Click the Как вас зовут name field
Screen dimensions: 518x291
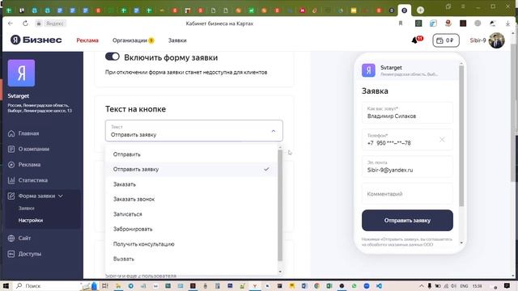point(407,112)
